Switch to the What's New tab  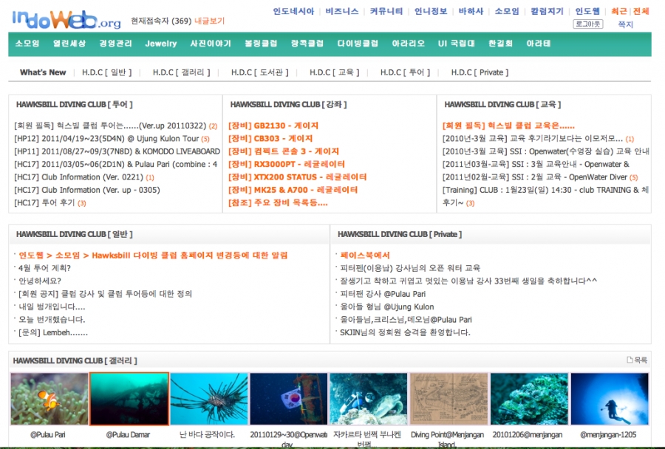coord(43,72)
